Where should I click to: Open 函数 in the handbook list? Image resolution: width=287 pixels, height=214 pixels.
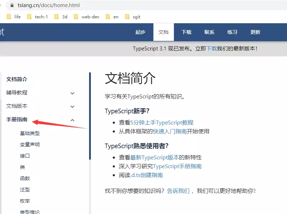coord(25,178)
